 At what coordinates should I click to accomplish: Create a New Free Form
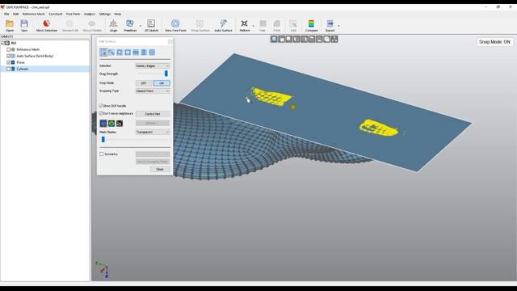point(175,25)
